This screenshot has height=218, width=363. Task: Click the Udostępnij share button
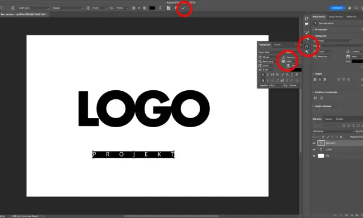coord(337,8)
